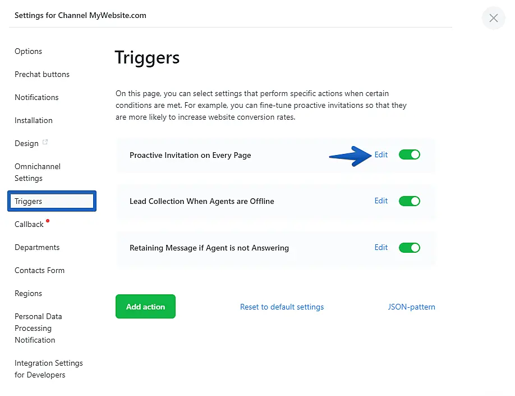Open the Installation section

[x=34, y=120]
